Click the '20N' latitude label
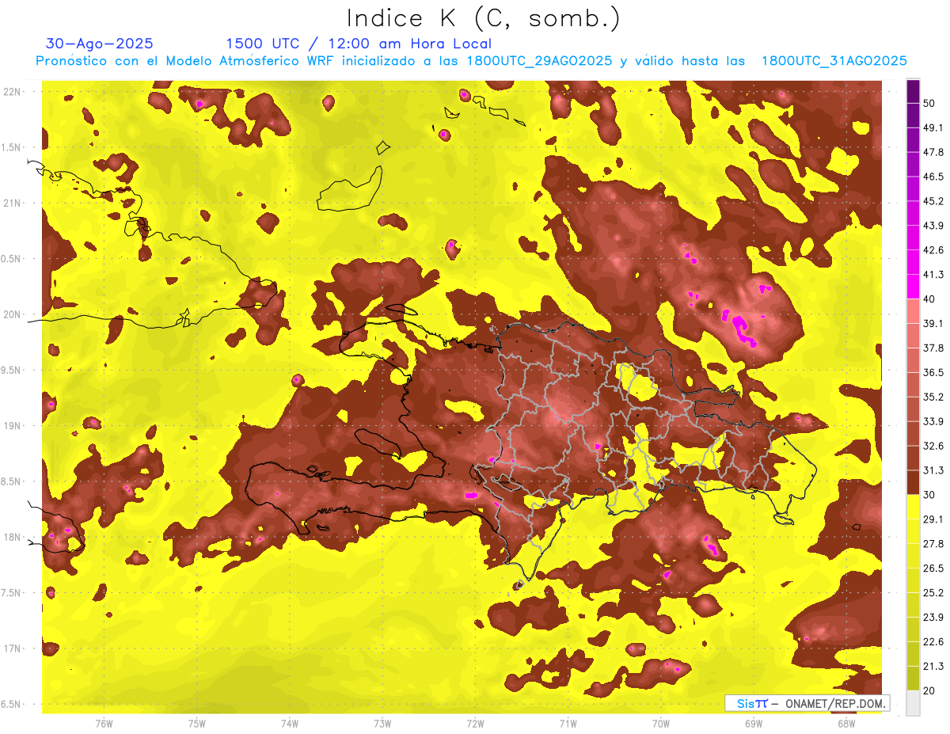950x734 pixels. point(11,314)
